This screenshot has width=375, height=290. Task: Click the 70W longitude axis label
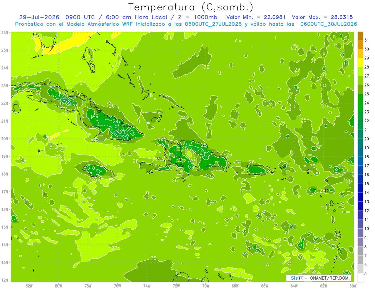[206, 286]
